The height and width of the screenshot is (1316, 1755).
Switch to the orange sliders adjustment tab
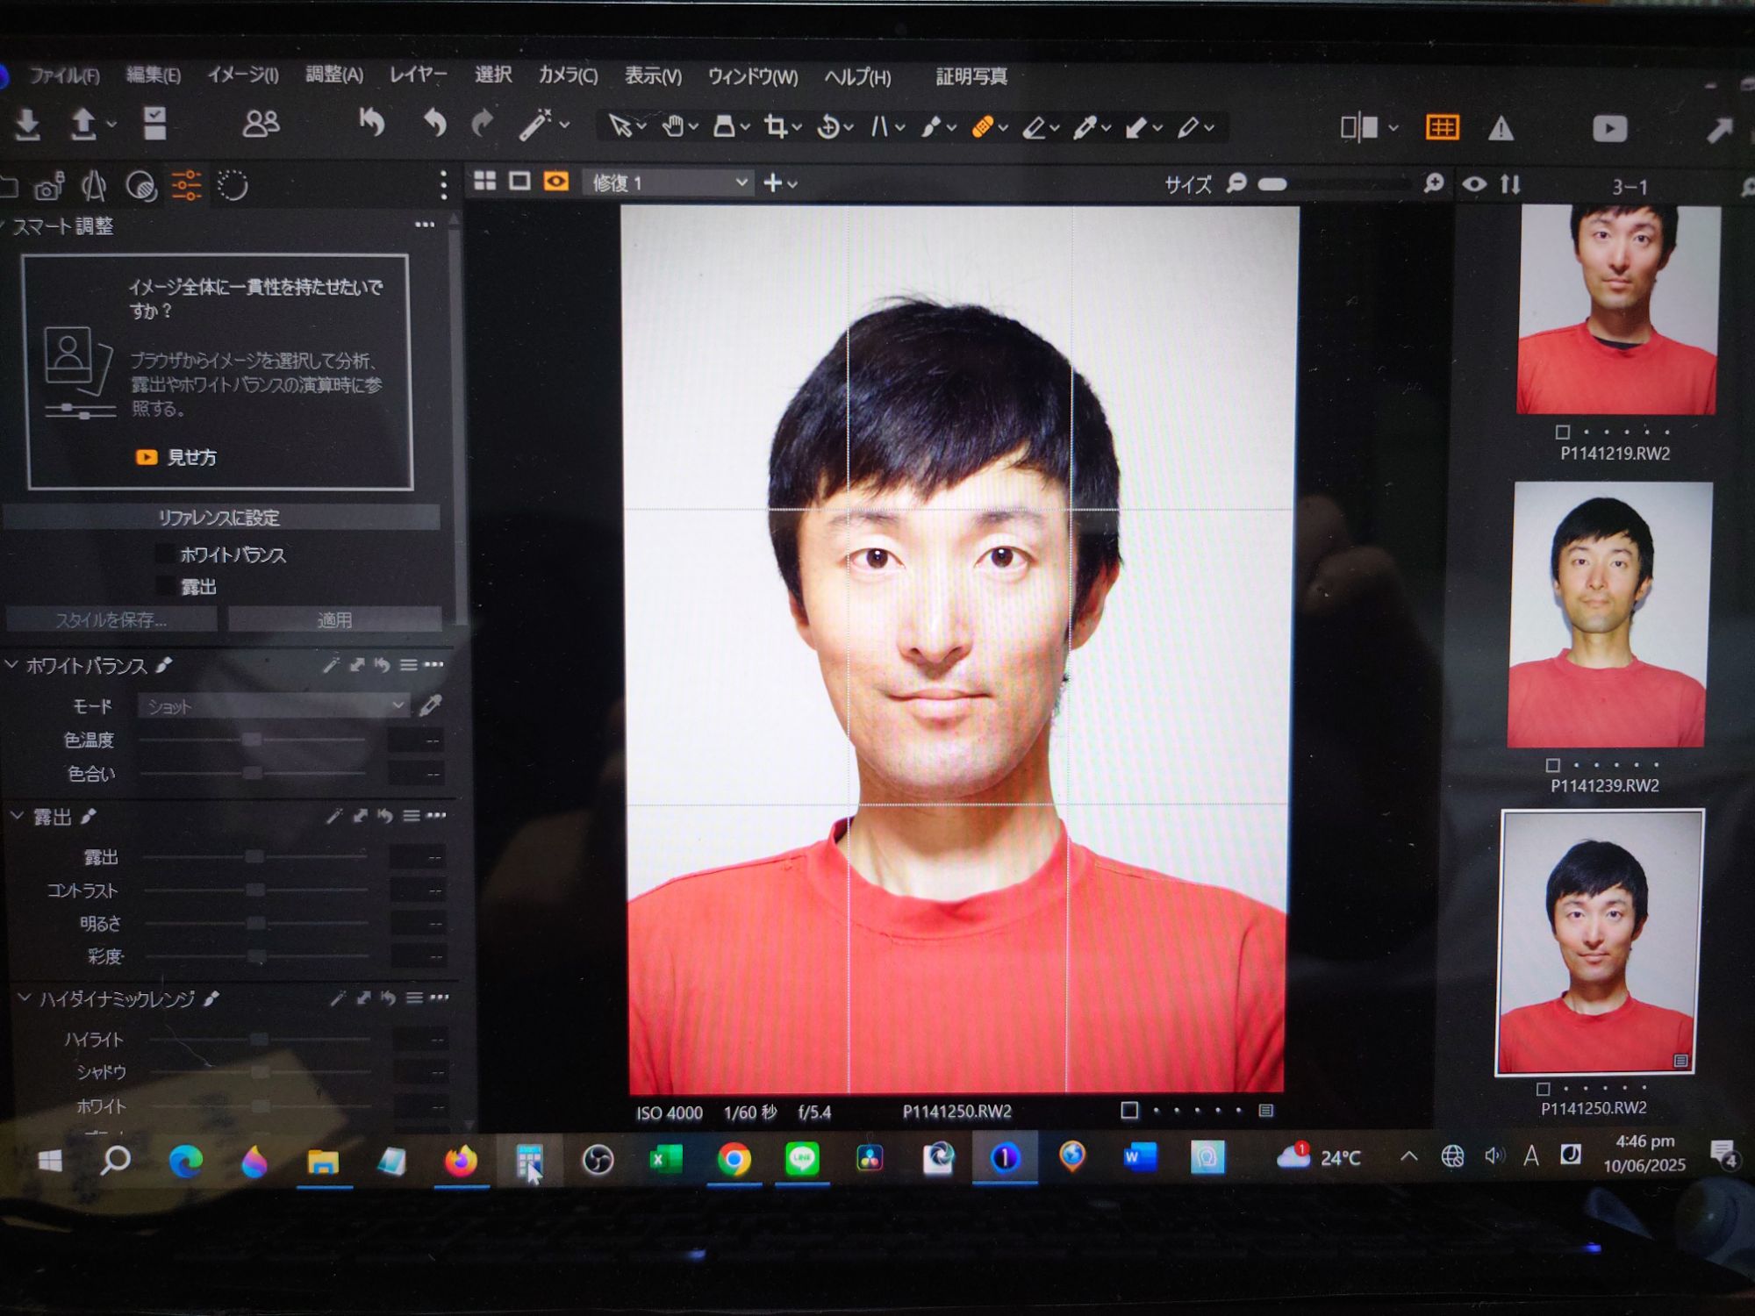coord(186,185)
